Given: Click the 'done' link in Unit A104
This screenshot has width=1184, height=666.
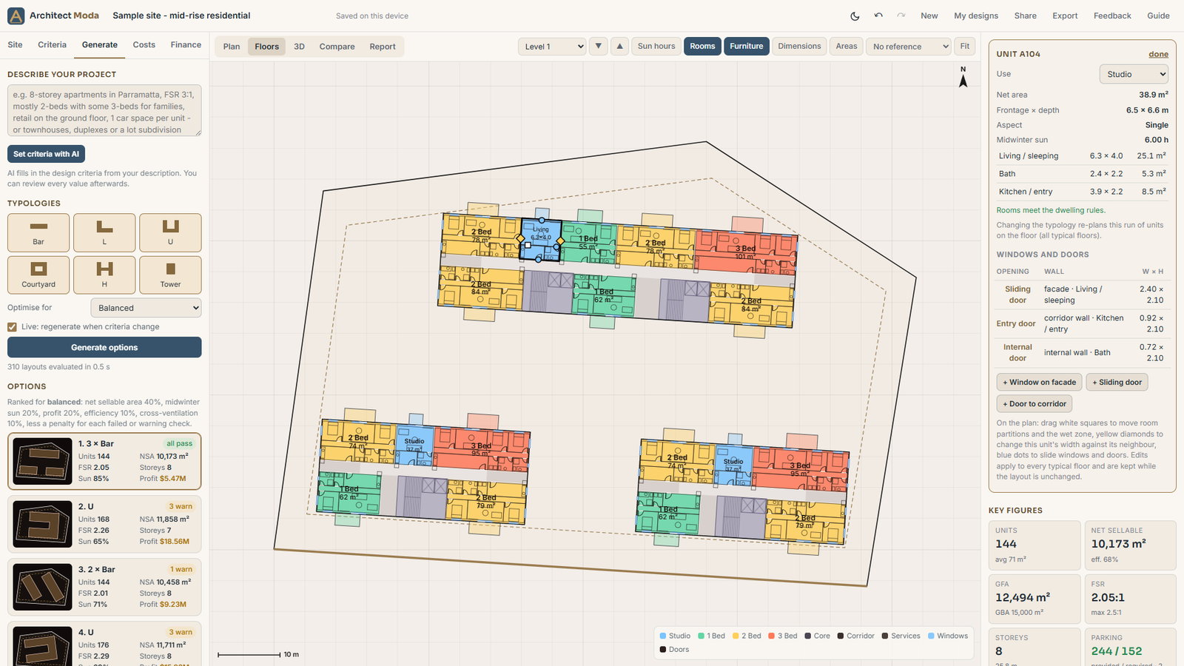Looking at the screenshot, I should tap(1158, 54).
